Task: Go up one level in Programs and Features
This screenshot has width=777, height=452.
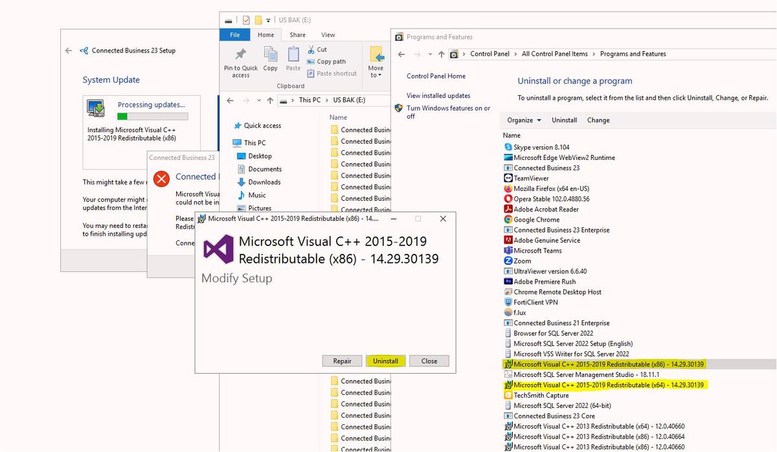Action: point(441,54)
